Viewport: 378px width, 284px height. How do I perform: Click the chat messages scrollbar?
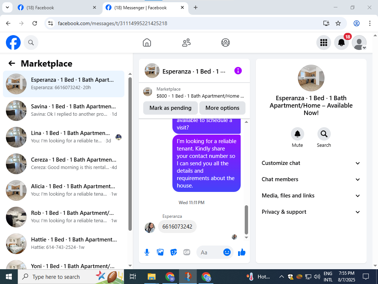click(246, 220)
